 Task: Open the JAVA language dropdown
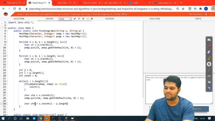point(65,19)
